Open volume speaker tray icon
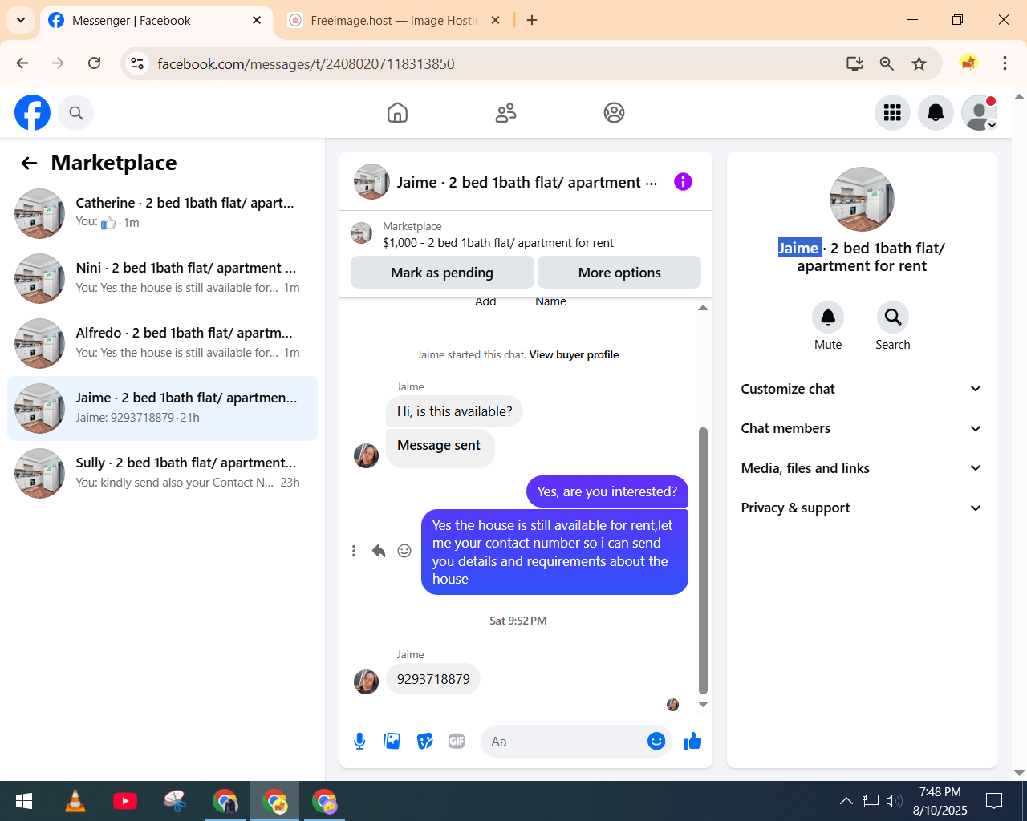 (x=894, y=800)
